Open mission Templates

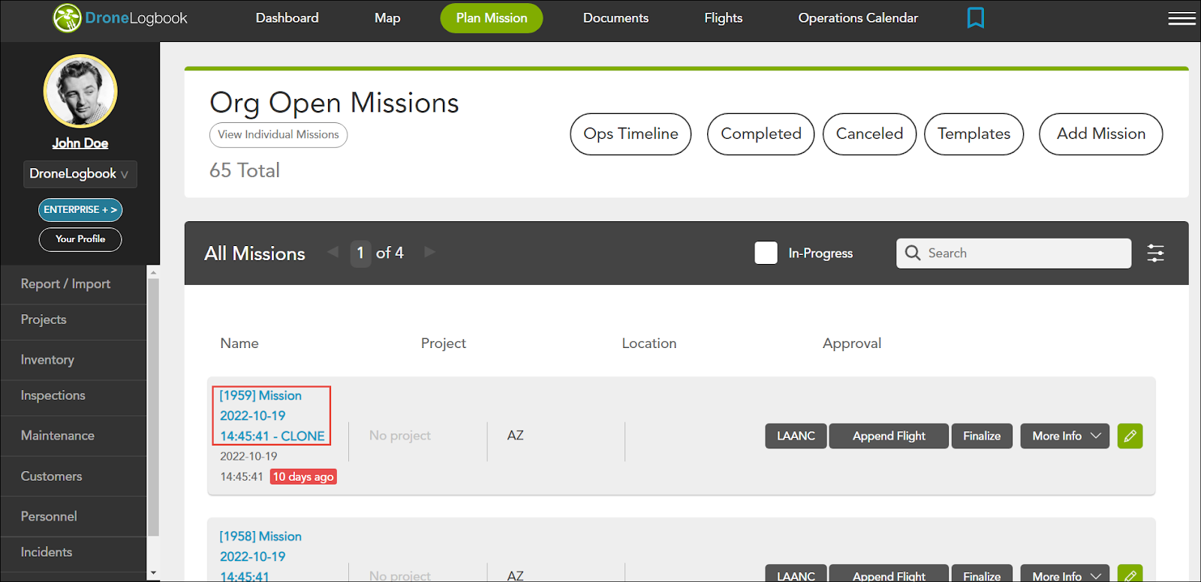pyautogui.click(x=974, y=134)
